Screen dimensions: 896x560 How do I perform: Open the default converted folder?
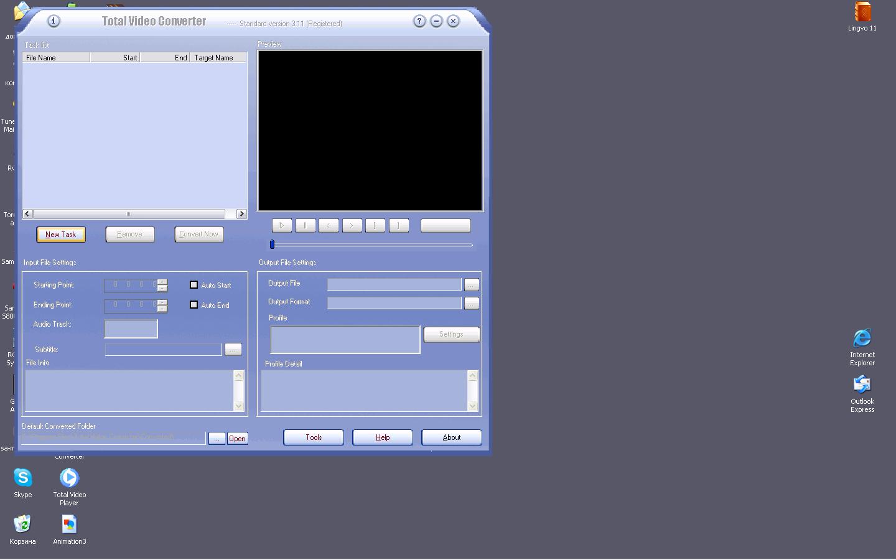(x=237, y=439)
